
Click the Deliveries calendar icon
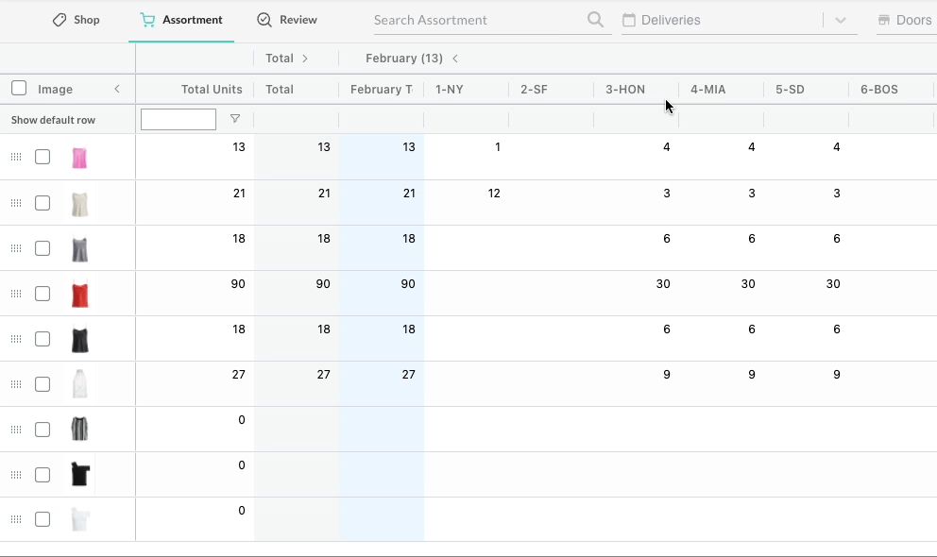(629, 20)
